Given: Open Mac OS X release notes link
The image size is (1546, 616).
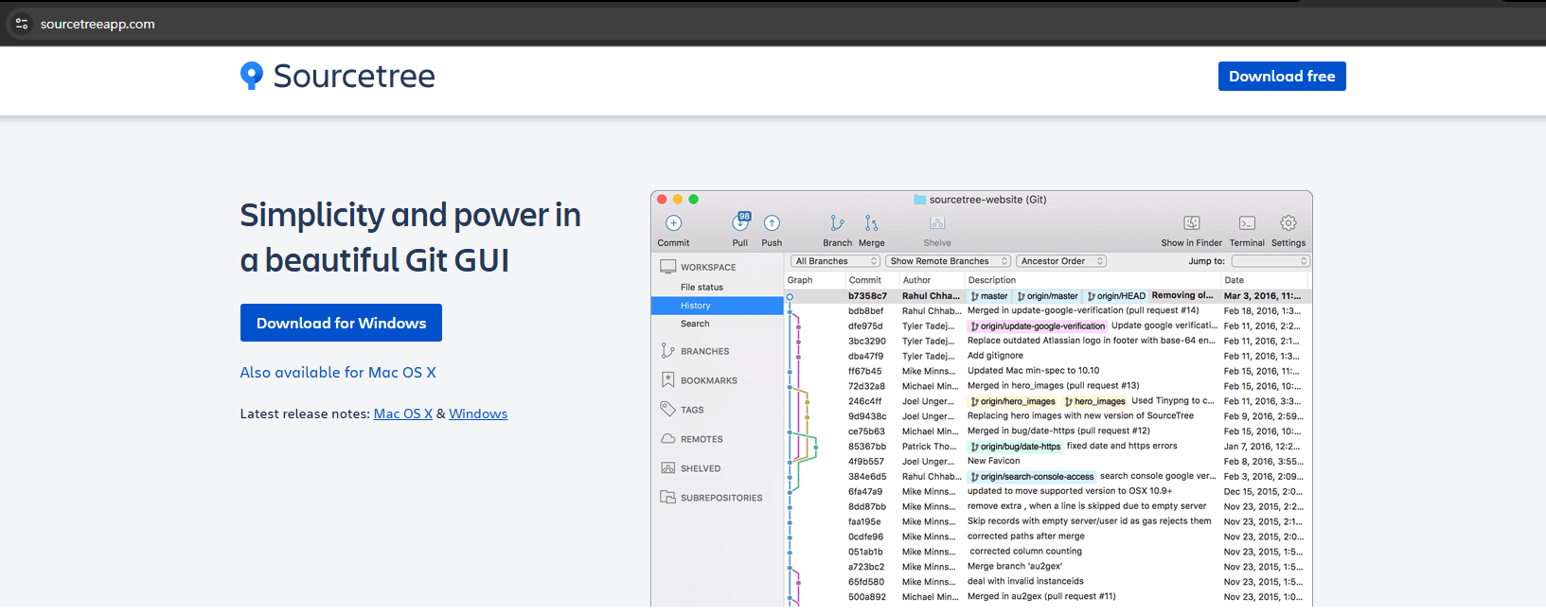Looking at the screenshot, I should coord(403,414).
